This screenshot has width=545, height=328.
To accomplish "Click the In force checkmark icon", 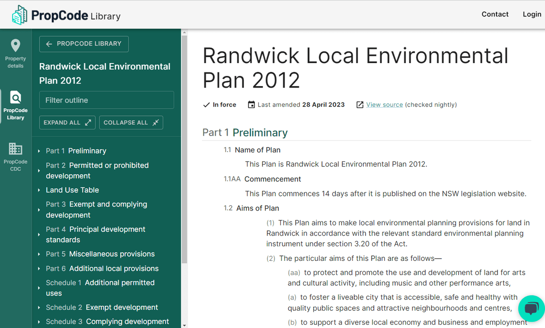I will 206,105.
